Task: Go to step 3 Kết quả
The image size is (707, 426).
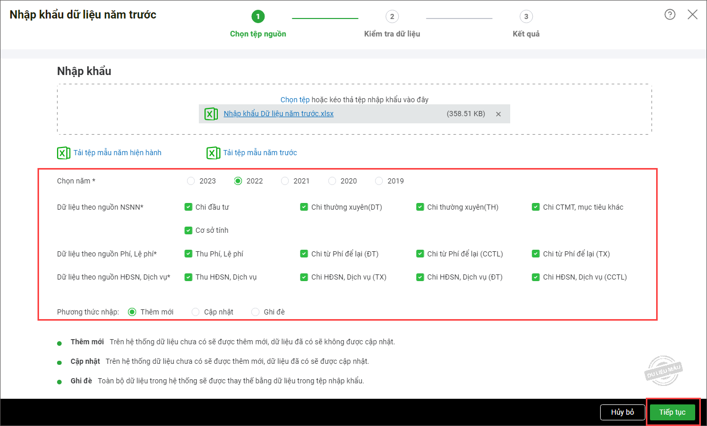Action: (x=526, y=17)
